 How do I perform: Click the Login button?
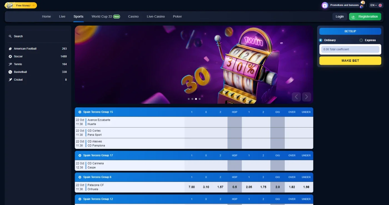[340, 17]
